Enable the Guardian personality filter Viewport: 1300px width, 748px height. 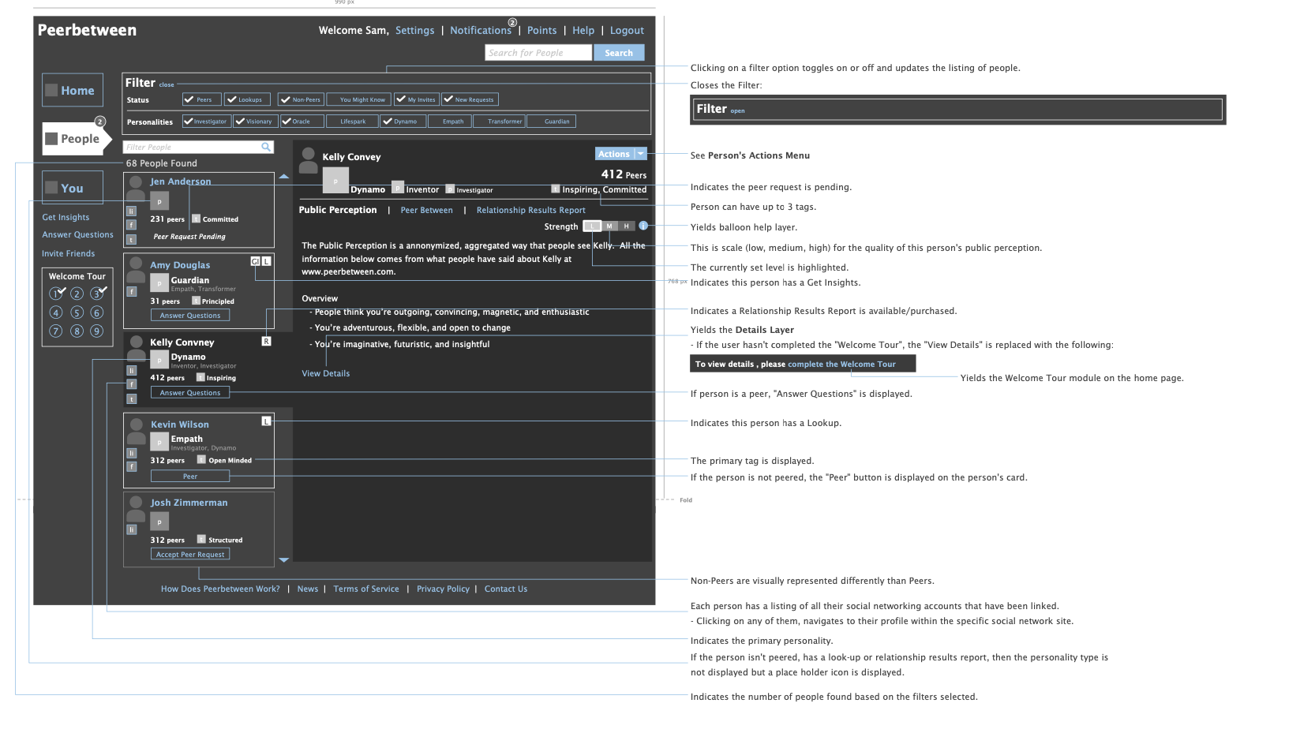click(x=551, y=122)
